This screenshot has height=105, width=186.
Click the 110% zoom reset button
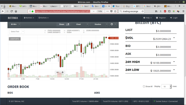point(100,11)
